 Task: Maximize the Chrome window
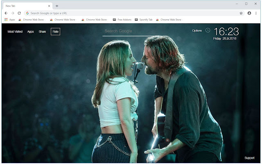(246, 4)
